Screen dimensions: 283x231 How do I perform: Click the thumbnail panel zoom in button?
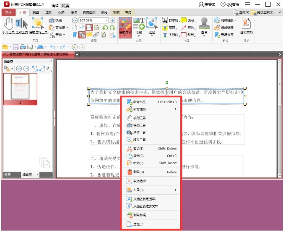pyautogui.click(x=19, y=69)
